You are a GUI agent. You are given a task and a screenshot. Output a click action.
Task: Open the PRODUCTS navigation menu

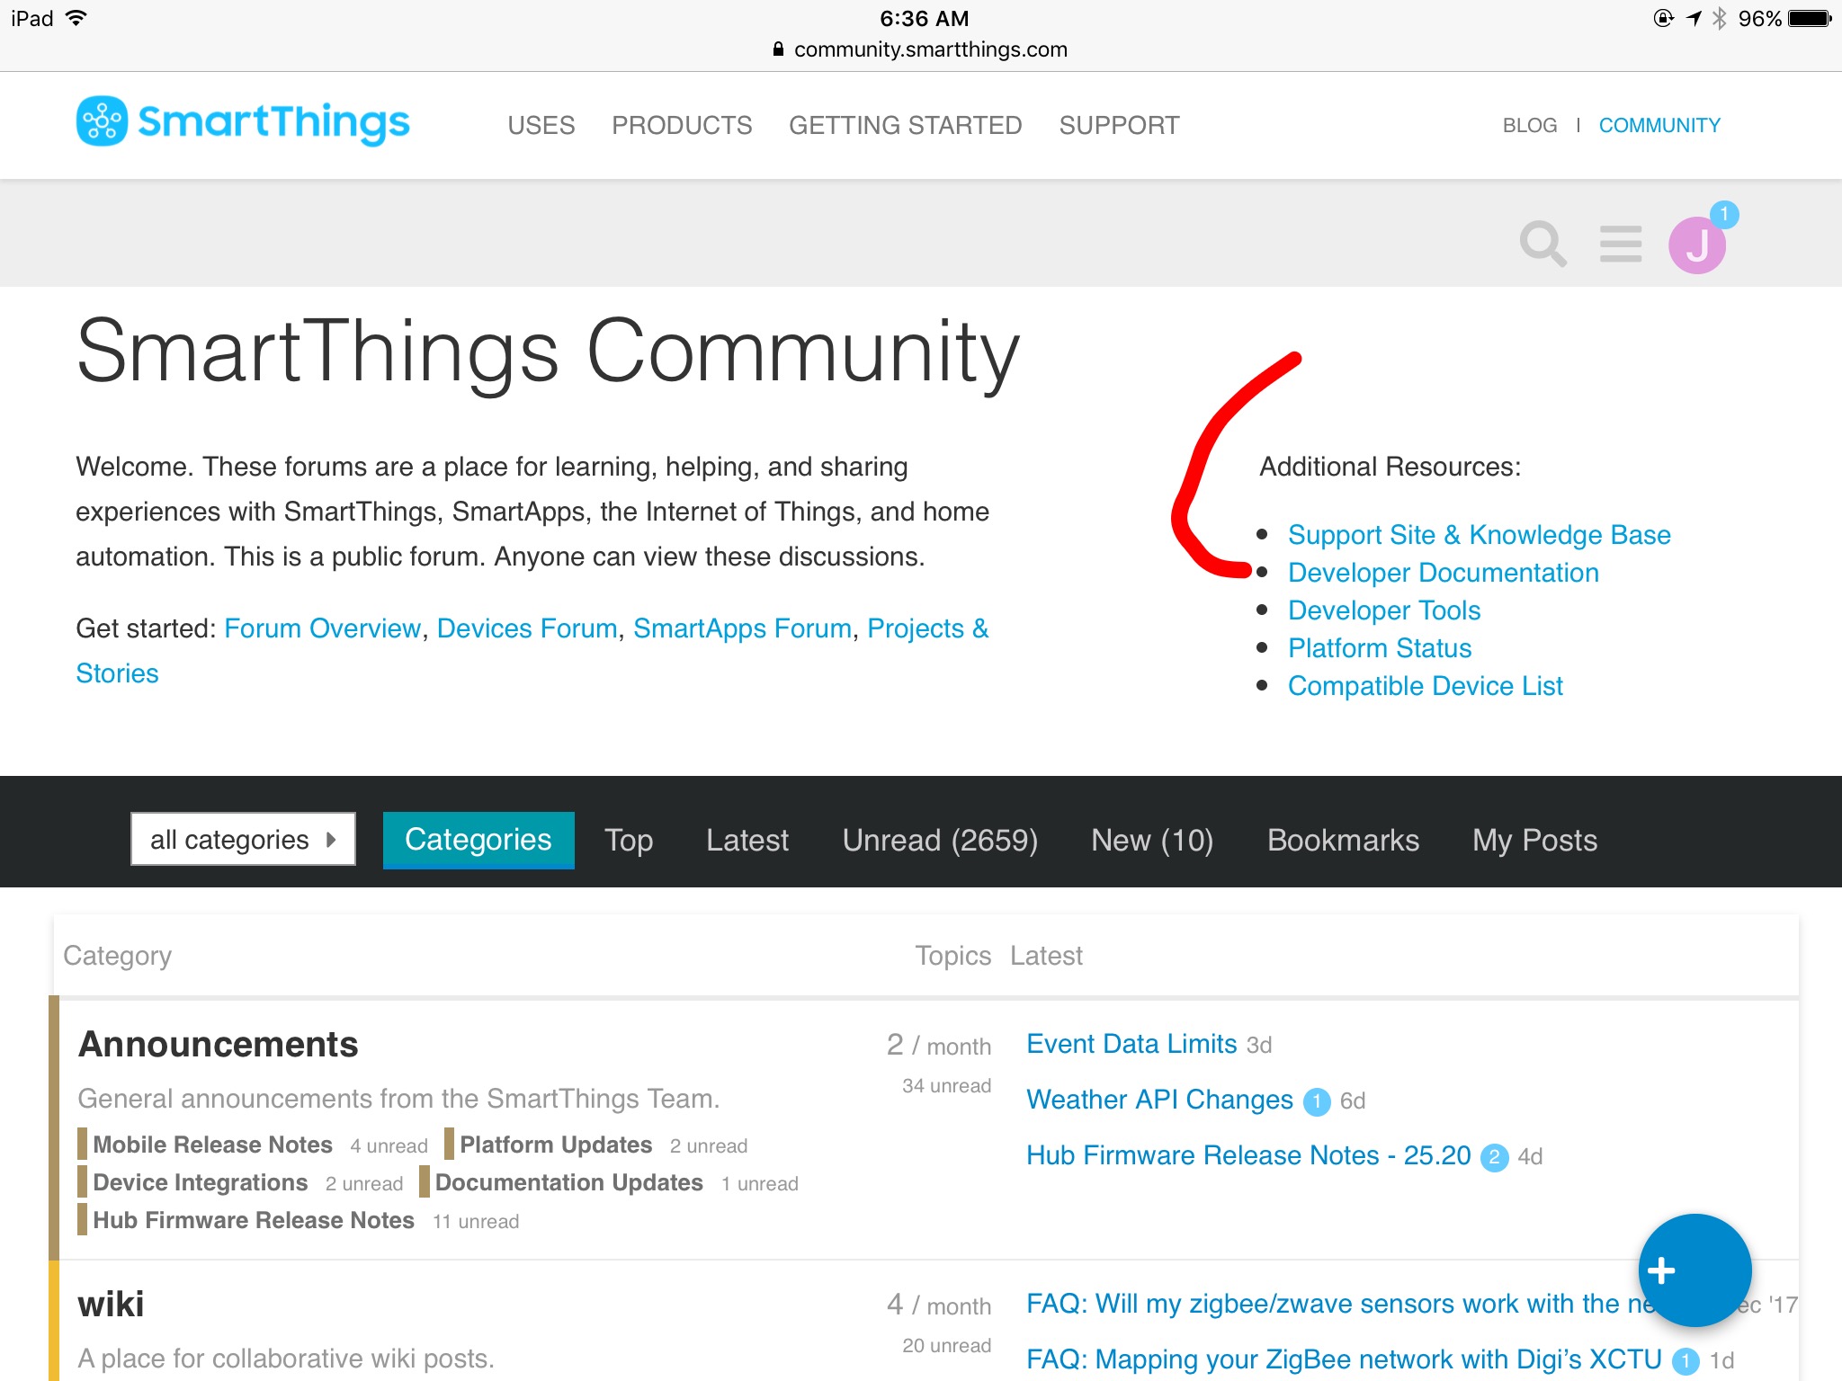(682, 125)
